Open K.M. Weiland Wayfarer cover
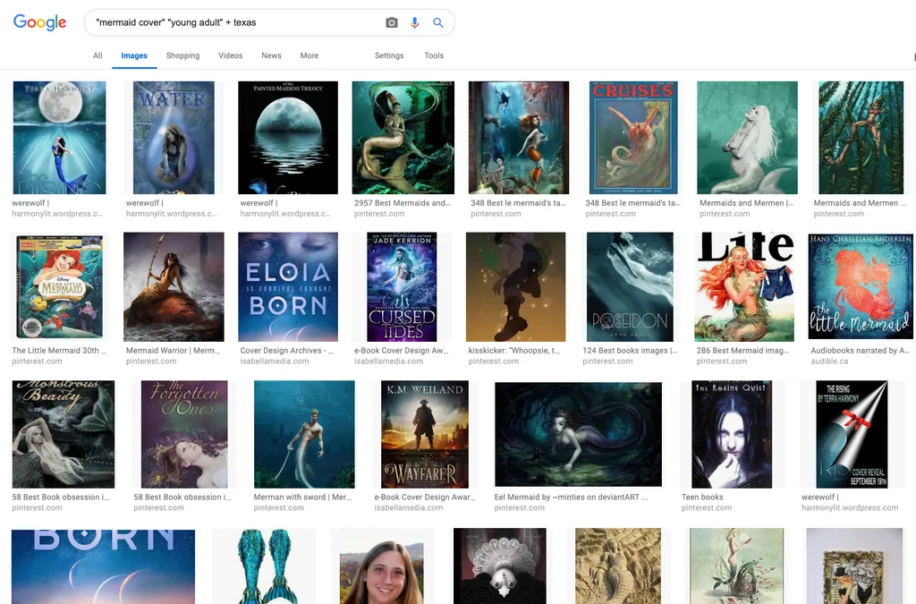The width and height of the screenshot is (916, 604). (425, 434)
